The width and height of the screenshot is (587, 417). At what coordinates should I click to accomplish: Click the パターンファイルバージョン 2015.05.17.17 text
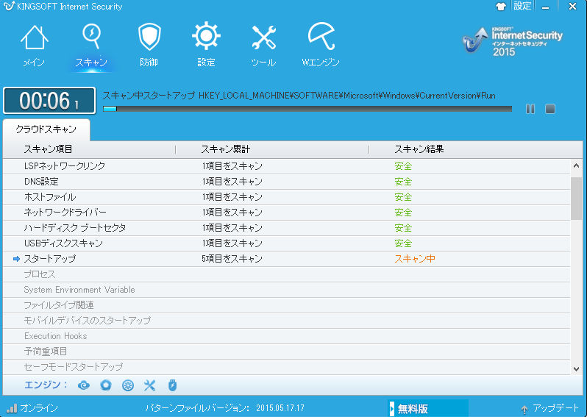point(224,408)
